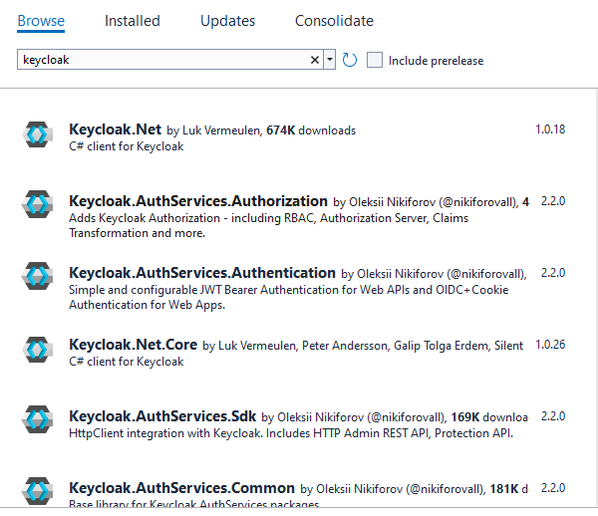Screen dimensions: 598x516
Task: Select the Keycloak.Net.Core package title
Action: click(x=134, y=345)
